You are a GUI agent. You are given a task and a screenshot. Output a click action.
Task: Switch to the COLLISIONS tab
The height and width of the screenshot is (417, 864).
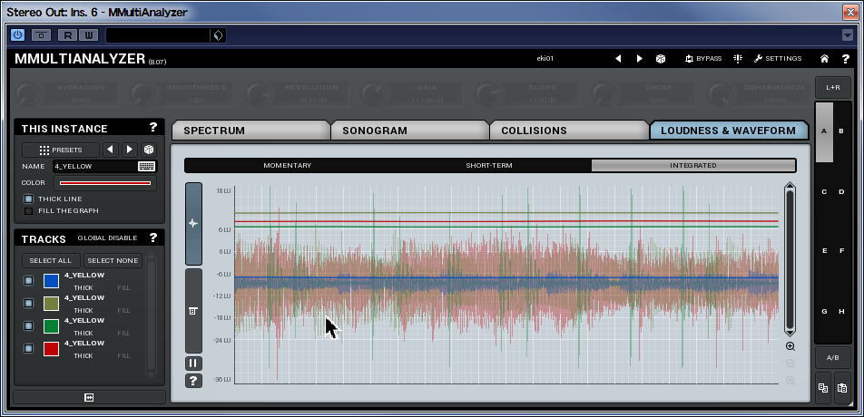[x=569, y=131]
